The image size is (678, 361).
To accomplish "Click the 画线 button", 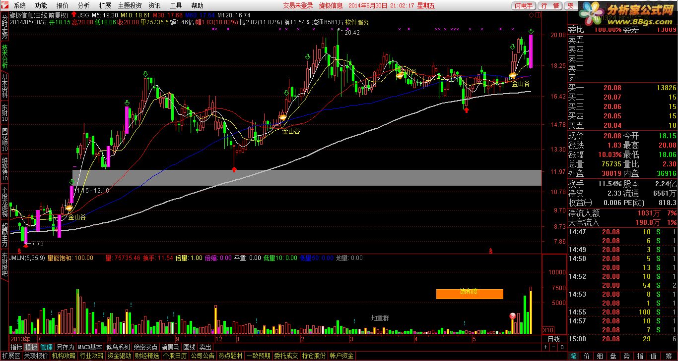I will [x=189, y=347].
